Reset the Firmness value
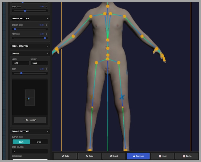This screenshot has height=162, width=201. click(46, 34)
